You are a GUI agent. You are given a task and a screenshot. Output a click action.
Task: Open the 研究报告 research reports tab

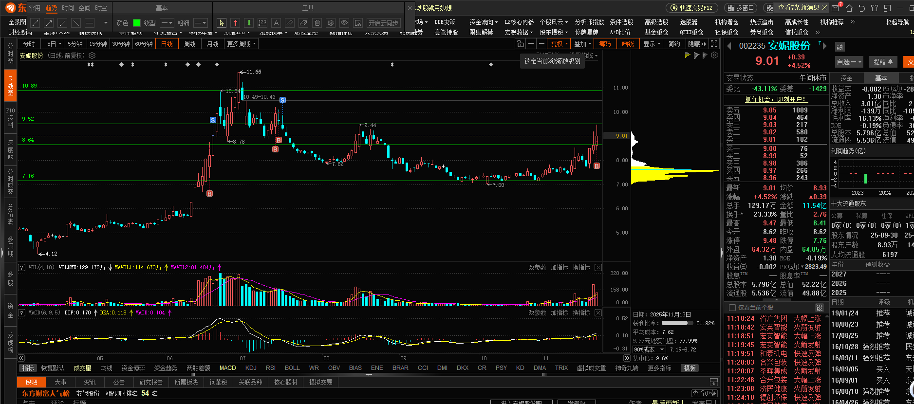click(x=151, y=383)
